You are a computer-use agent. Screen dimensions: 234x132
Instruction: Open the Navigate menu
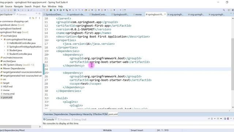pos(18,7)
